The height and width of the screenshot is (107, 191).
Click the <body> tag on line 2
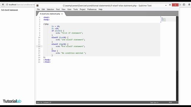tap(47, 20)
